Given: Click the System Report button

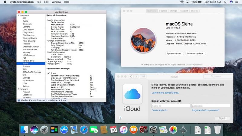Looking at the screenshot, I should (175, 53).
